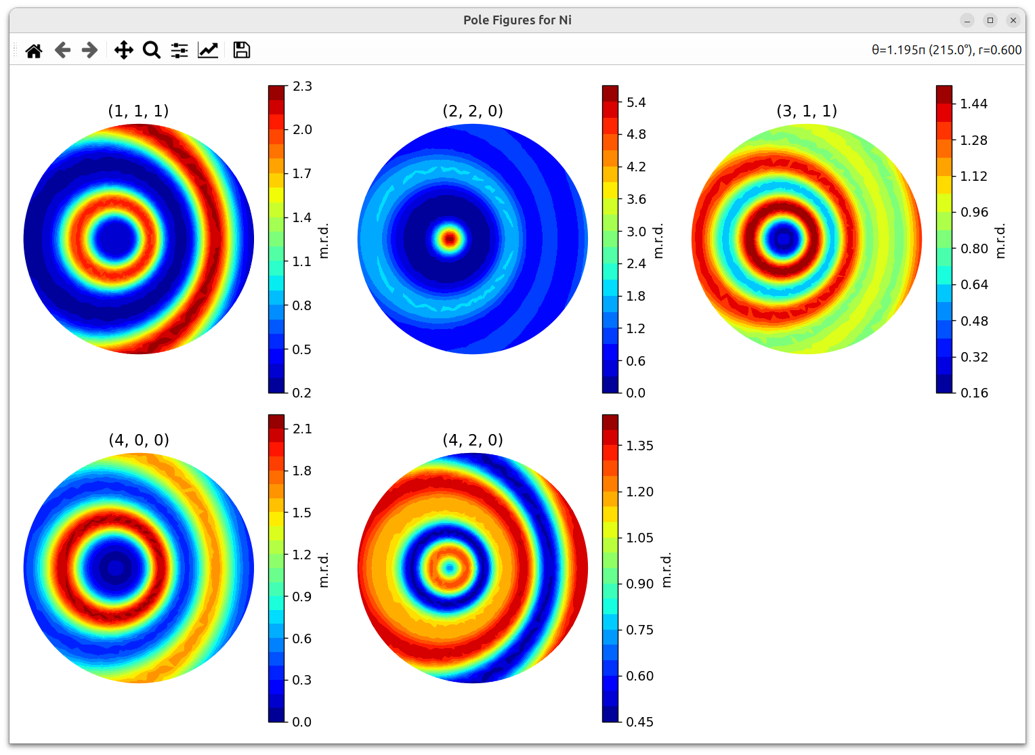The height and width of the screenshot is (755, 1035).
Task: Select the Zoom to rectangle tool
Action: 152,50
